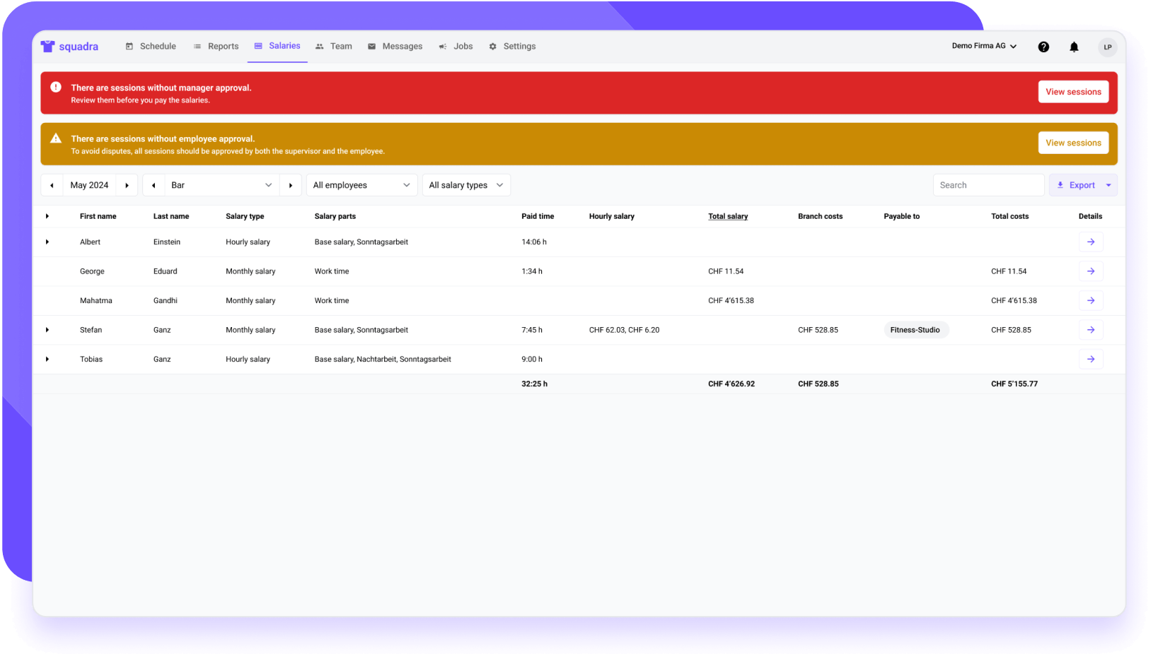Open the Demo Firma AG company dropdown

coord(984,46)
